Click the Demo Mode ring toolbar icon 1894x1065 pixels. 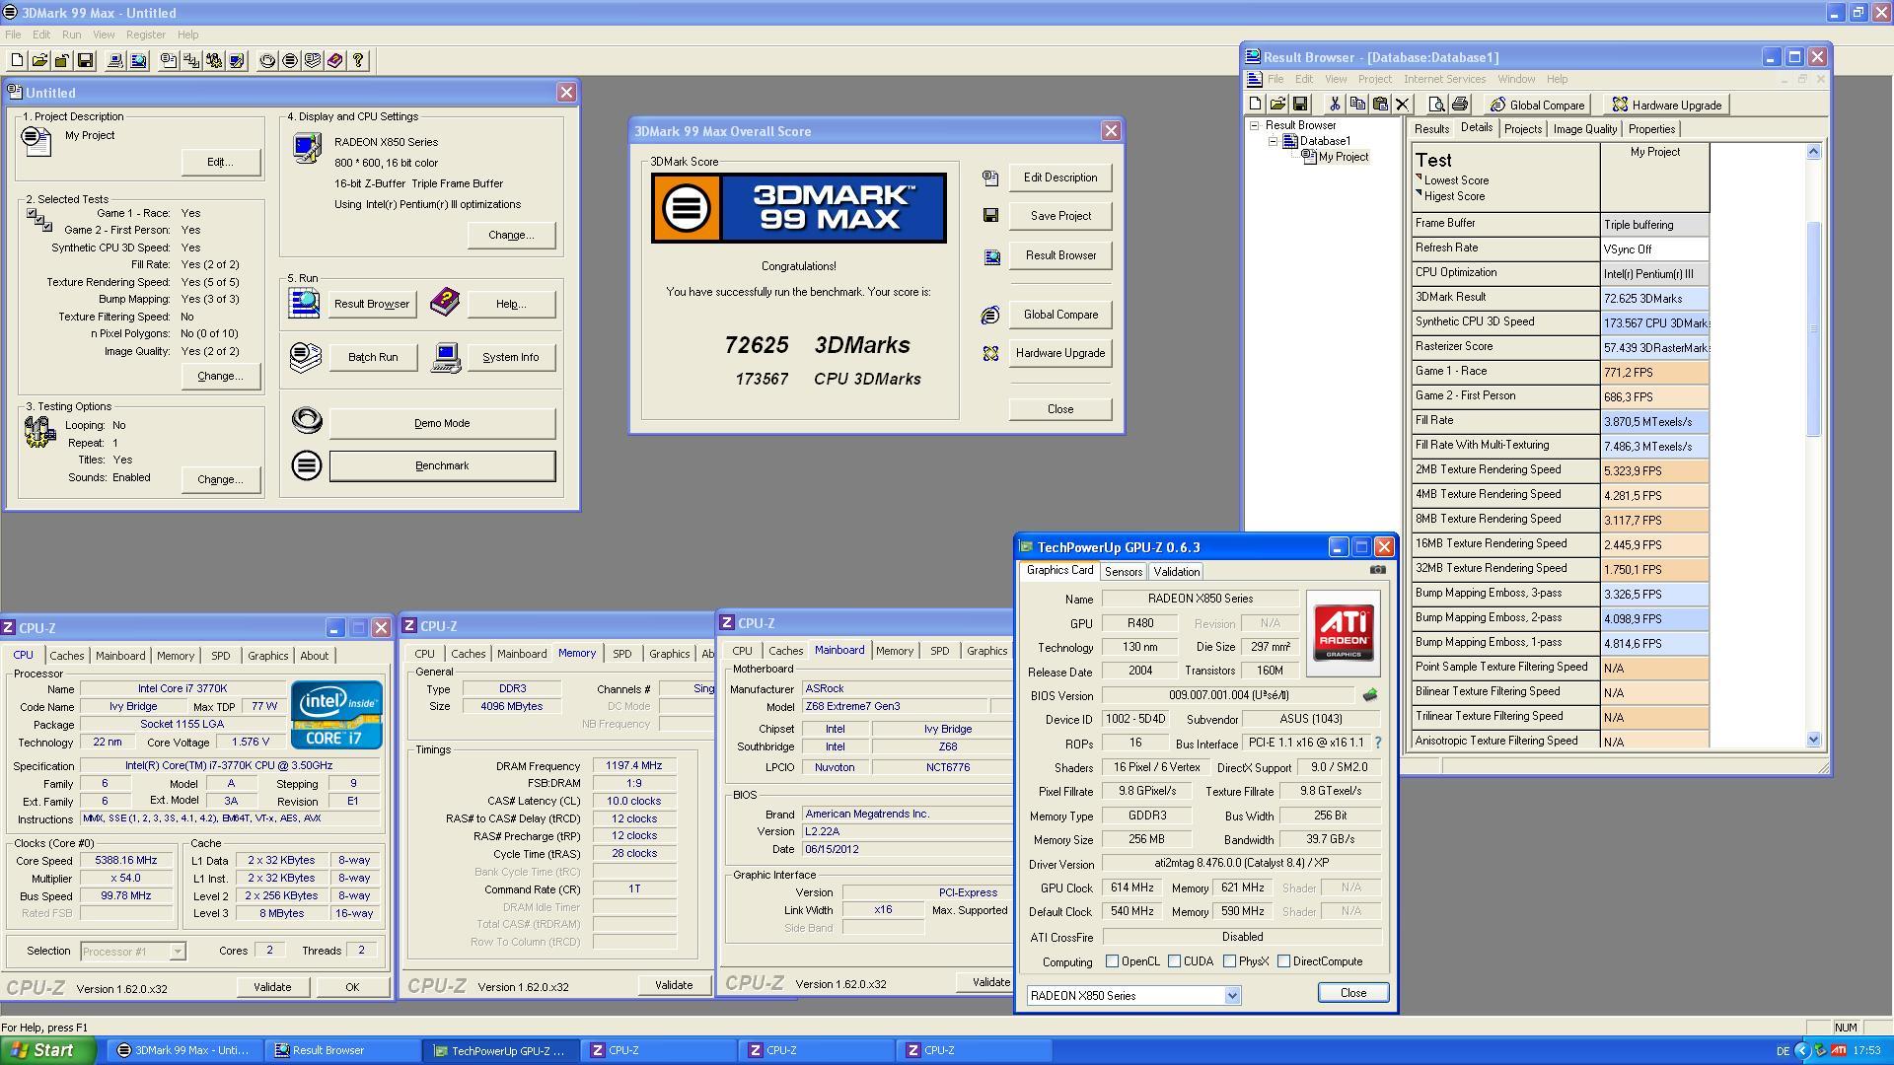coord(267,61)
